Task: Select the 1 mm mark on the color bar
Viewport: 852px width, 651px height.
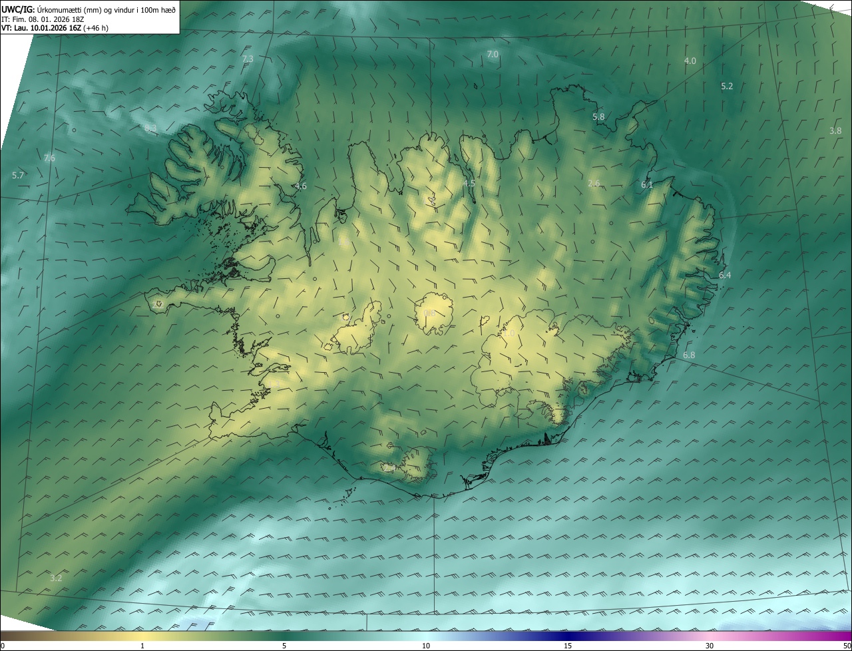Action: coord(142,646)
